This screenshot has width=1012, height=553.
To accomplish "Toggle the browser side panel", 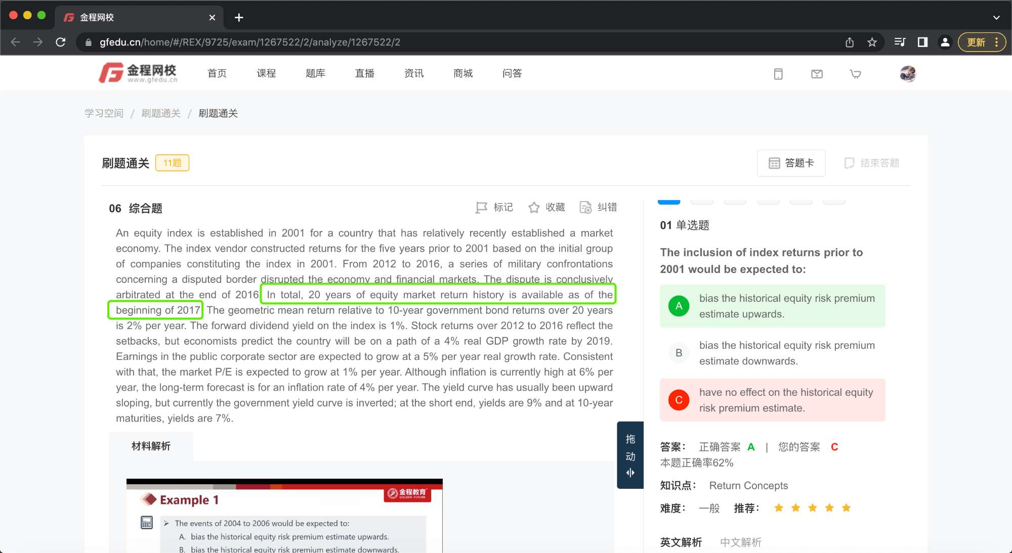I will pyautogui.click(x=922, y=42).
